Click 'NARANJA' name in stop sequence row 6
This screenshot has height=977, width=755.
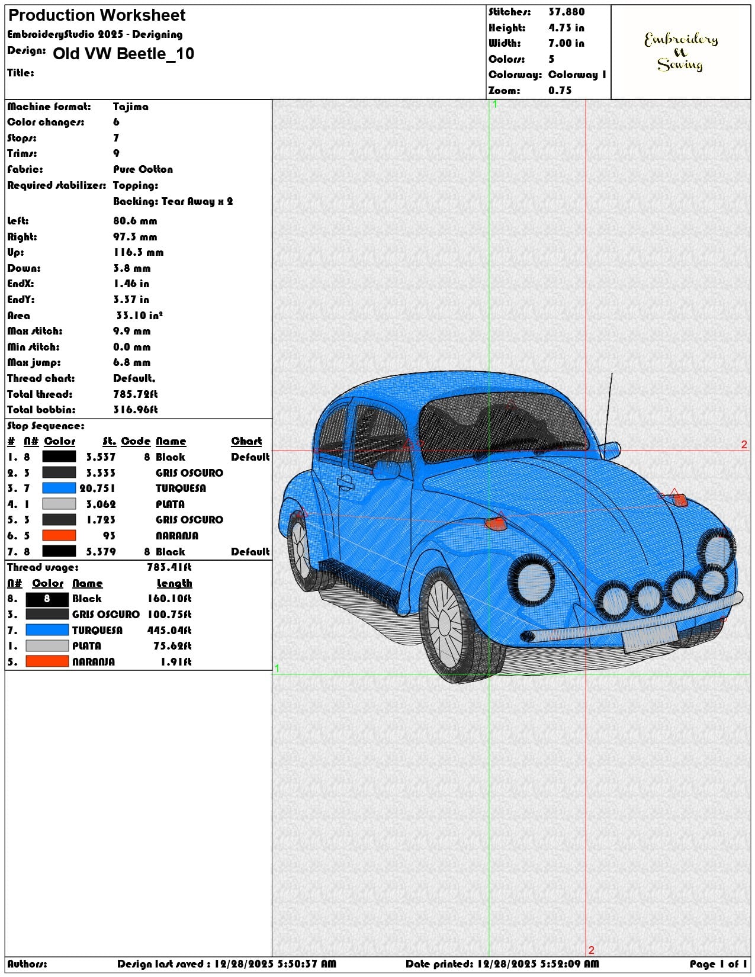[x=177, y=536]
